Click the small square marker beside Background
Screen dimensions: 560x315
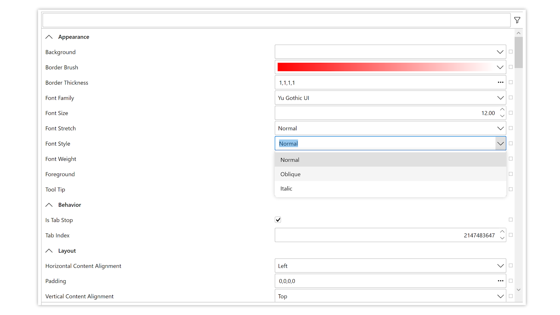[511, 52]
